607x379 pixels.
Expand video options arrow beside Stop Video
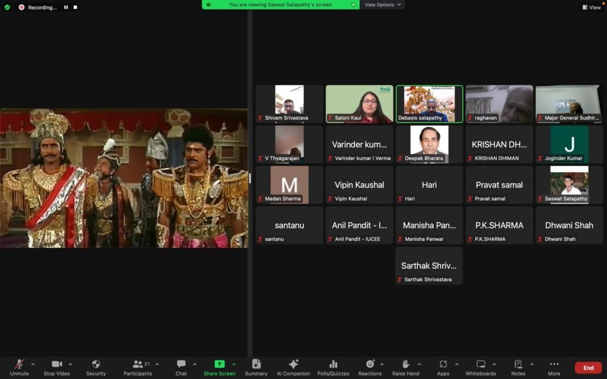[x=70, y=364]
